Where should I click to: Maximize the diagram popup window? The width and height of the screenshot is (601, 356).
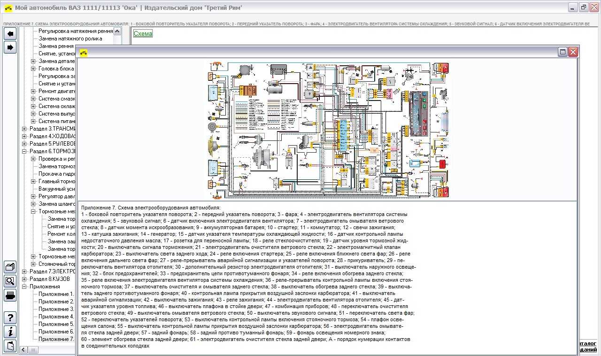tap(562, 52)
